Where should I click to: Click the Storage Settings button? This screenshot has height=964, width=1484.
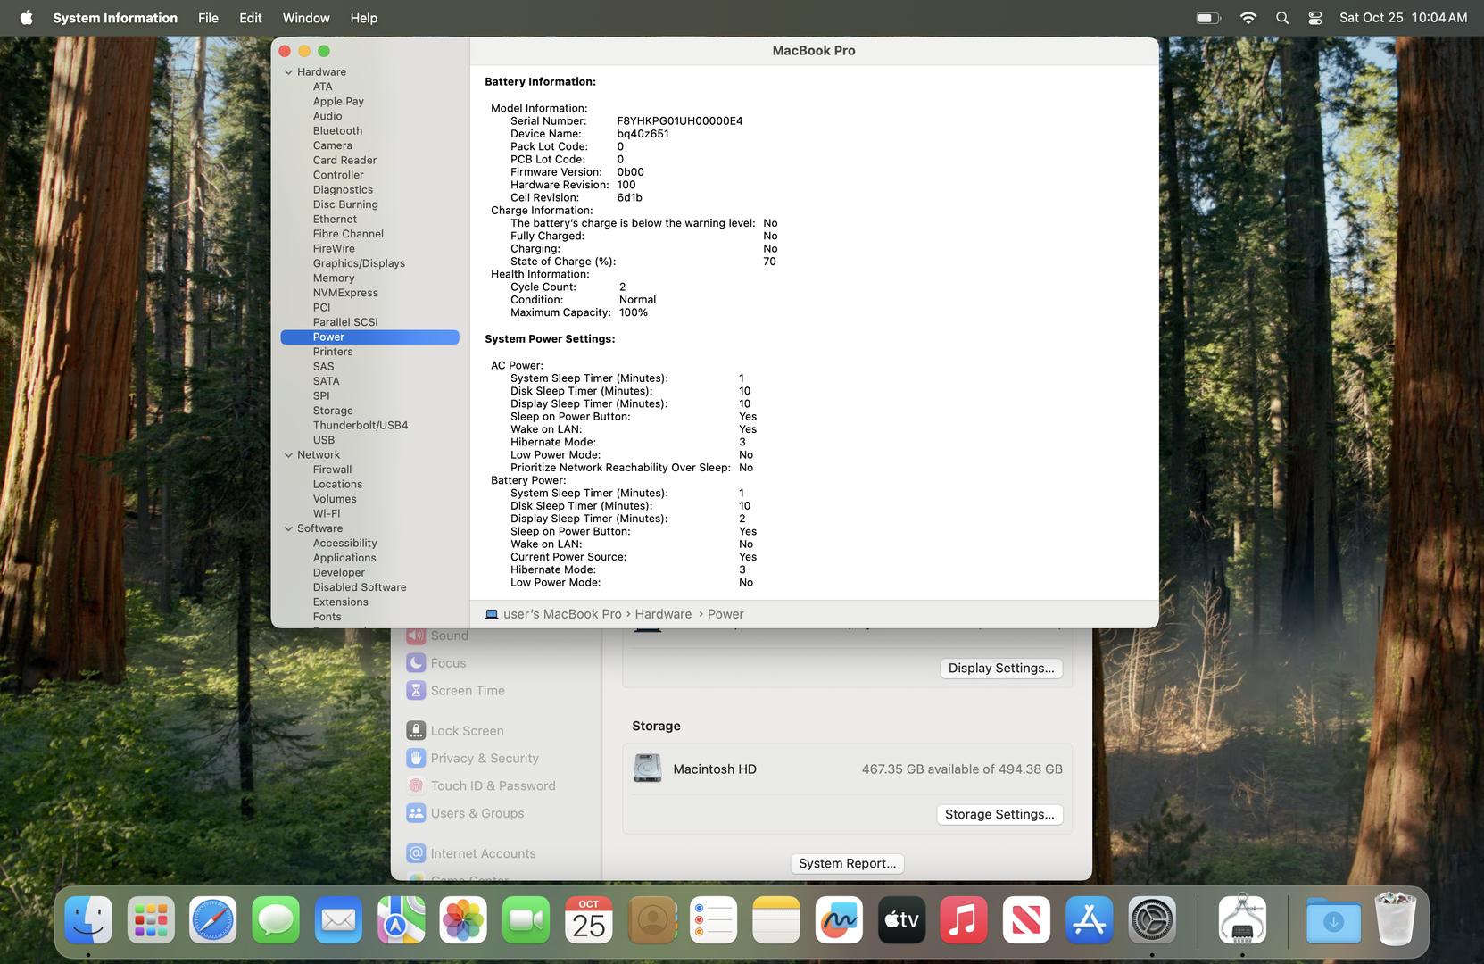999,814
